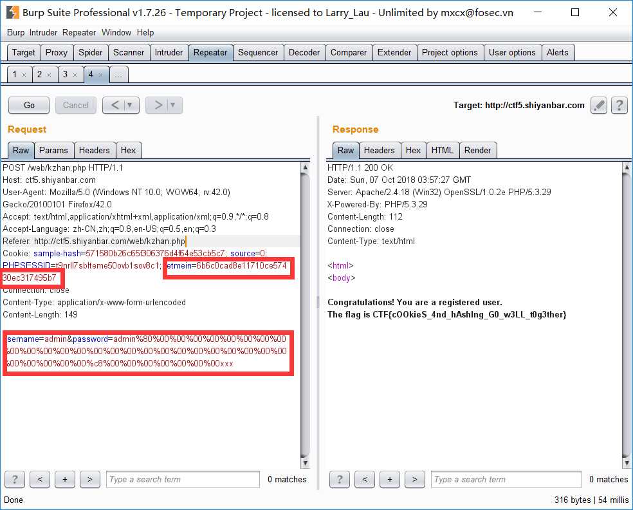Open the Help menu

point(145,32)
